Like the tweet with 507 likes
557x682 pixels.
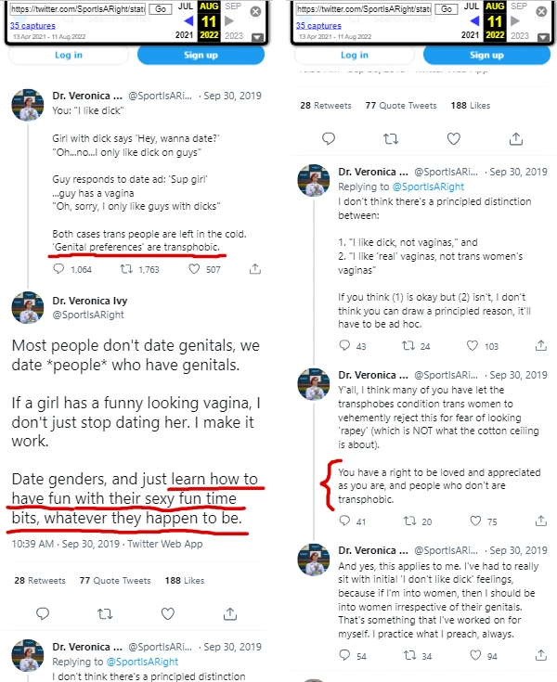click(x=195, y=269)
